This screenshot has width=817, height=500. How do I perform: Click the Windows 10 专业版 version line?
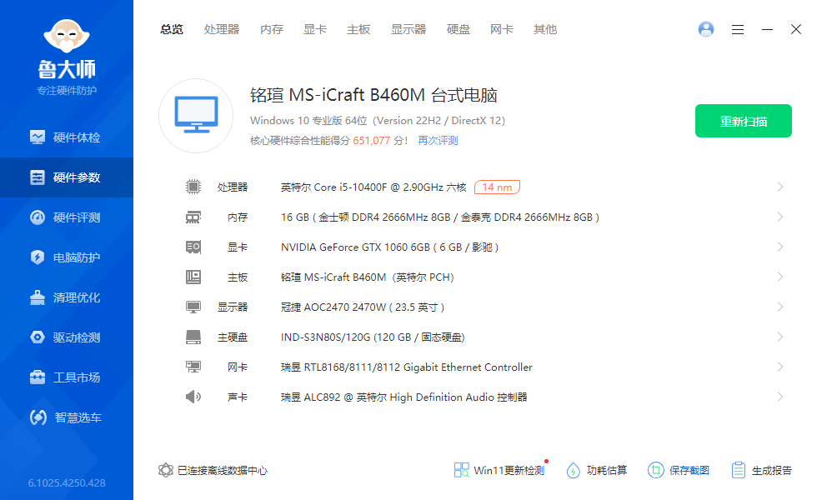[377, 121]
